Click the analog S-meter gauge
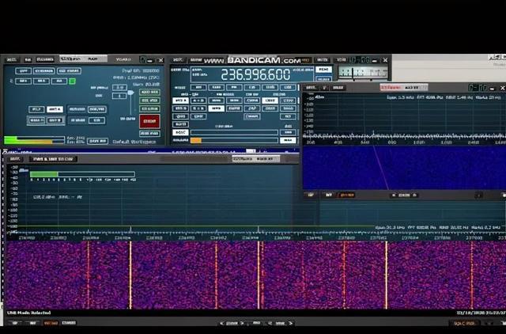This screenshot has width=506, height=334. point(363,72)
